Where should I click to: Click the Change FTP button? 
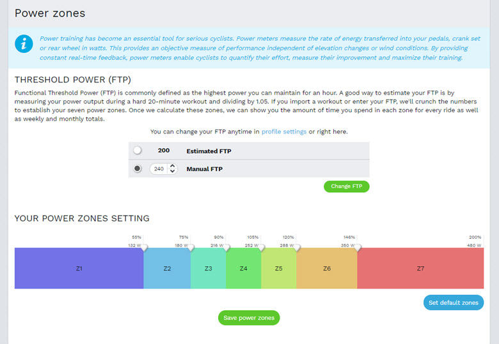pyautogui.click(x=347, y=186)
